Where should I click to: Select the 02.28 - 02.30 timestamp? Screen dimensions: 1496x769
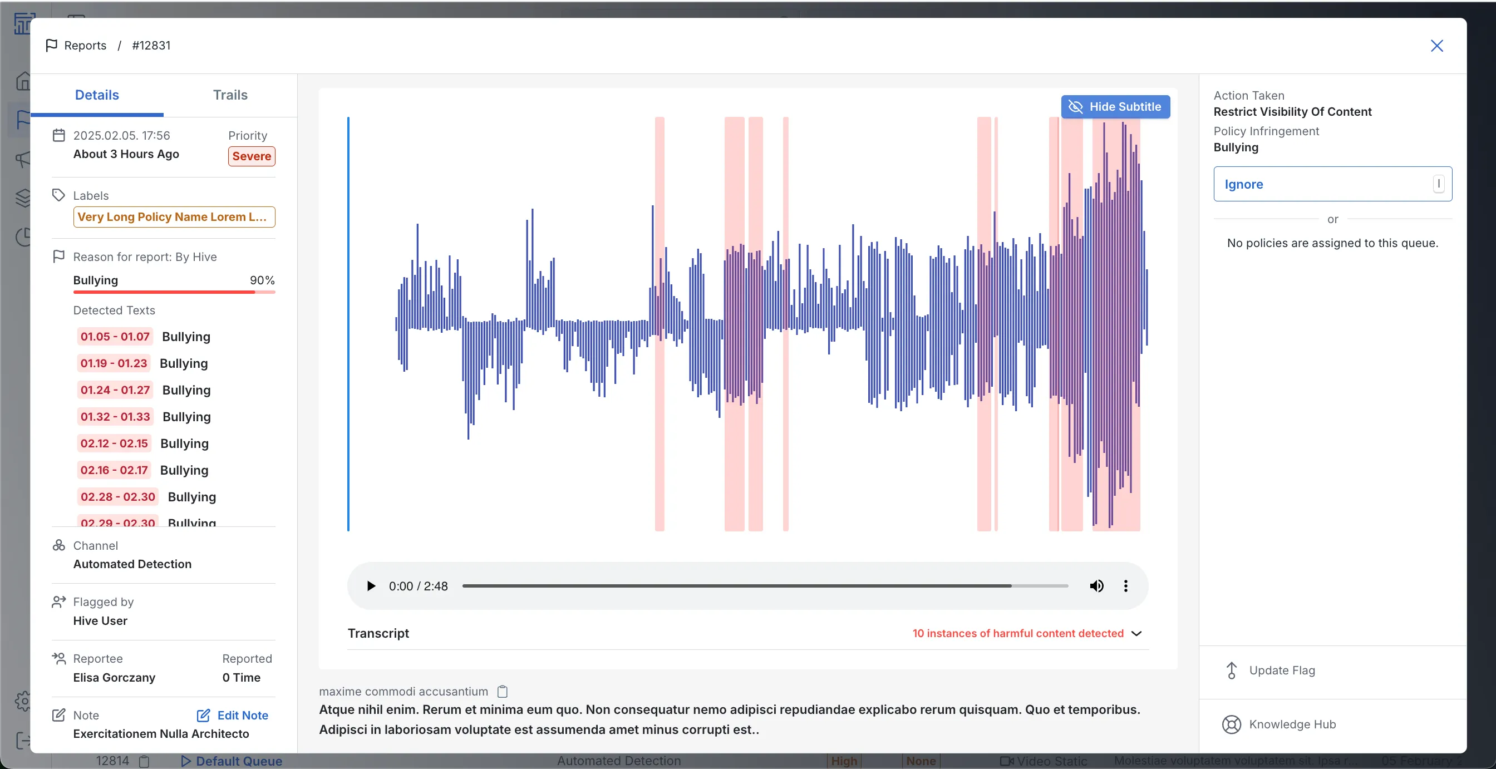pos(118,496)
